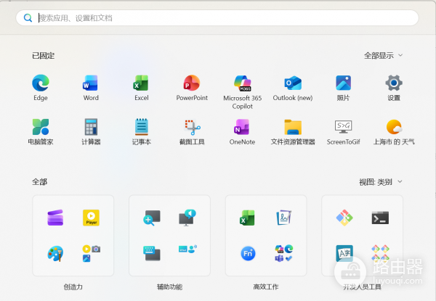Open A字 language icon in 开发人员工具 group
Image resolution: width=436 pixels, height=301 pixels.
click(344, 253)
